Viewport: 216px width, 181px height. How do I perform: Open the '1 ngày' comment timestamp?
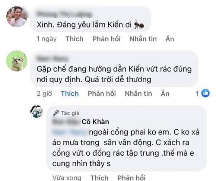pos(47,39)
